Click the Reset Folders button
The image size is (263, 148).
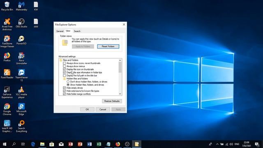click(108, 46)
